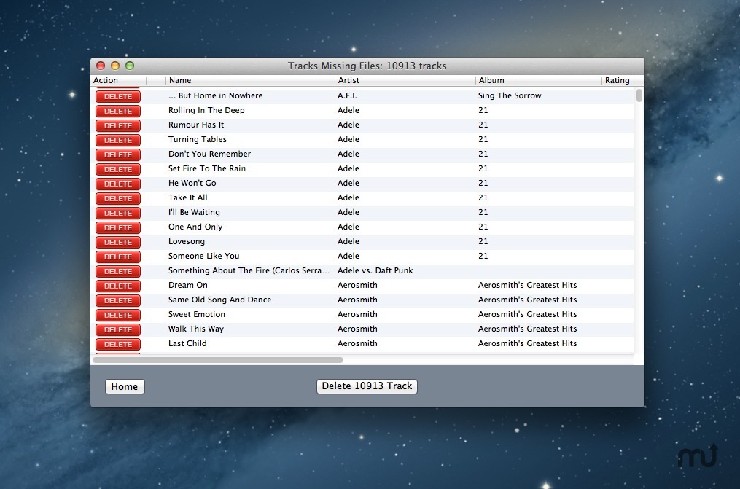
Task: Click the Delete 10913 Track button
Action: point(367,386)
